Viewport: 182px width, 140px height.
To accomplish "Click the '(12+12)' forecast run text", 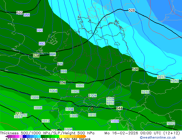I will coord(172,133).
